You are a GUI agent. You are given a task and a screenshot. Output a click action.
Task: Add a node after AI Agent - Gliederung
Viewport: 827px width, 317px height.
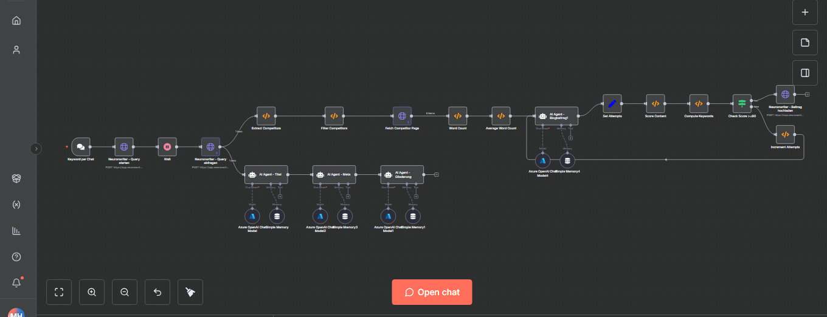437,174
